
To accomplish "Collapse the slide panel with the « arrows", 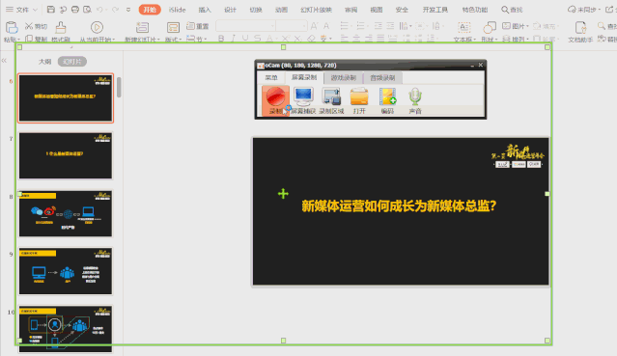I will (x=4, y=60).
